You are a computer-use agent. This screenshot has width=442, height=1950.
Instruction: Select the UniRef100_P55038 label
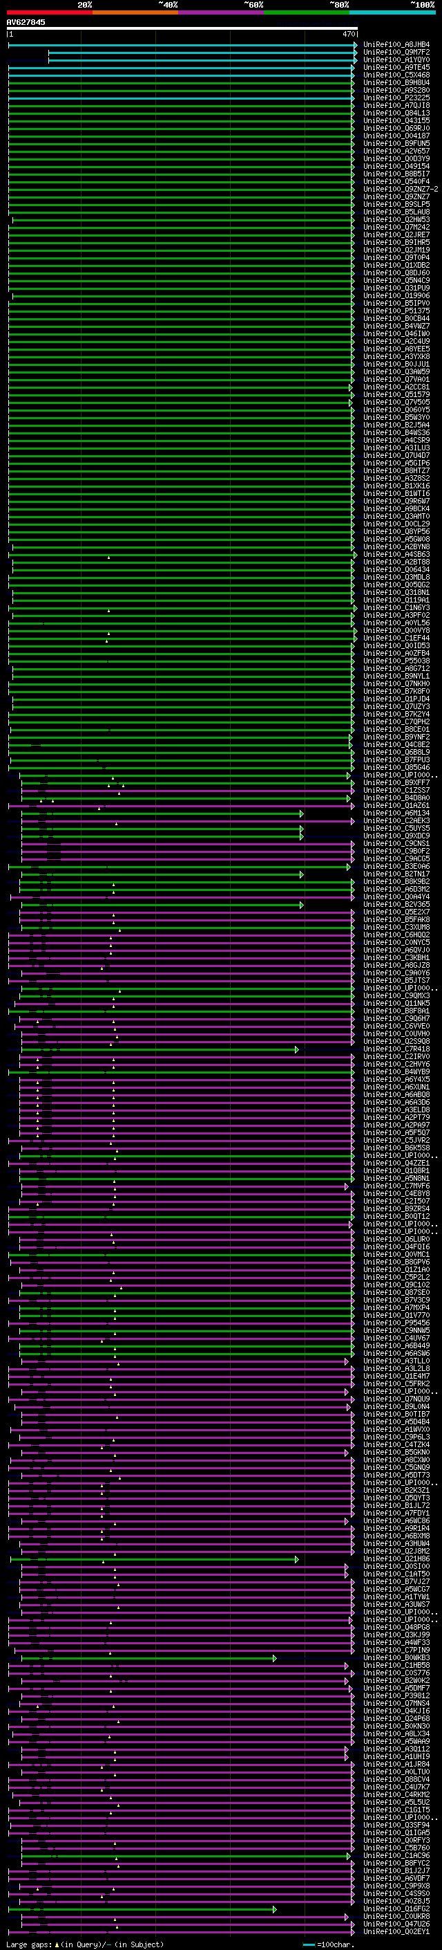[x=396, y=661]
